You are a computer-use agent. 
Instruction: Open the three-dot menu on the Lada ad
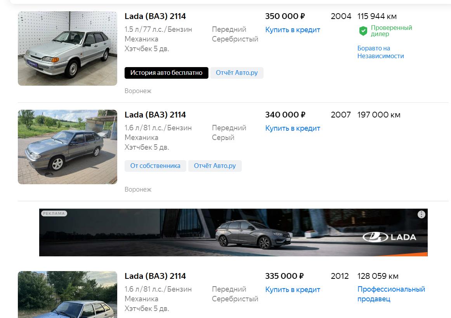click(x=422, y=214)
